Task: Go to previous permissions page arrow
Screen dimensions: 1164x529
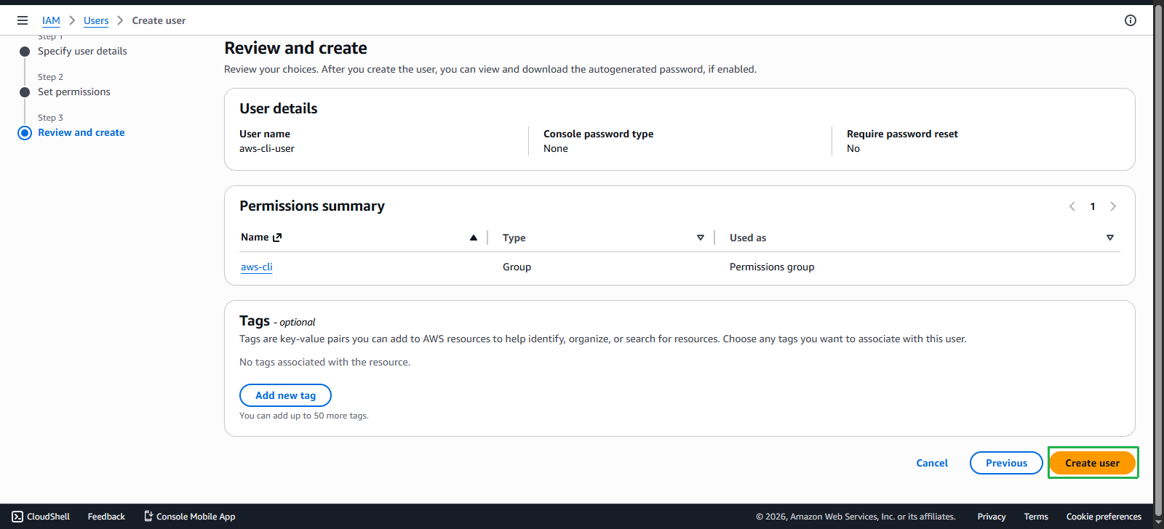Action: click(x=1072, y=206)
